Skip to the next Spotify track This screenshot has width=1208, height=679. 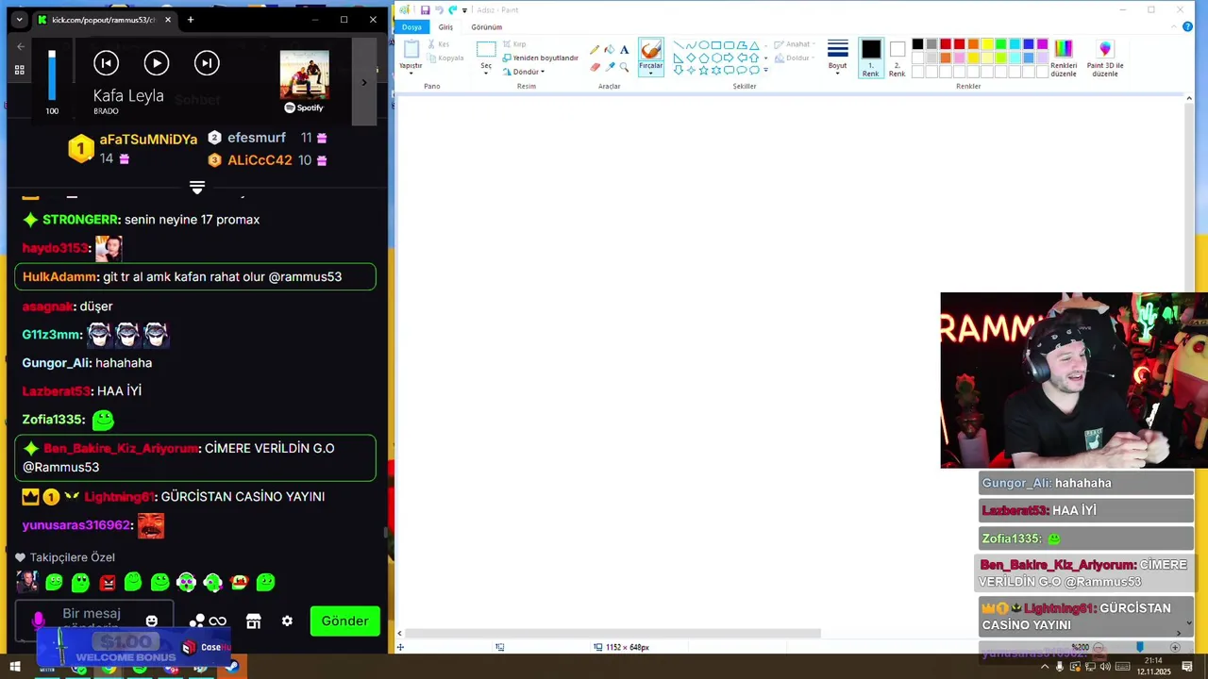207,63
